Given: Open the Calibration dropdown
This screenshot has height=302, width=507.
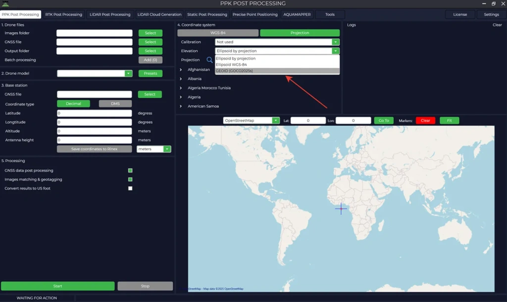Looking at the screenshot, I should point(335,42).
